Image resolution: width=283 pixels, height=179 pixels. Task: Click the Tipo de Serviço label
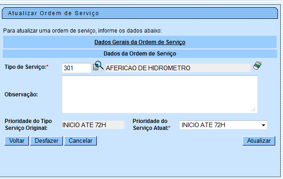27,67
